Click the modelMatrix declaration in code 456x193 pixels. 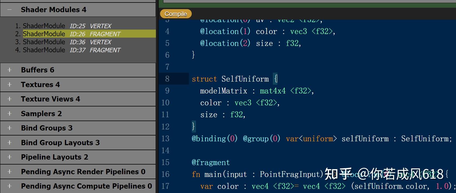(223, 91)
